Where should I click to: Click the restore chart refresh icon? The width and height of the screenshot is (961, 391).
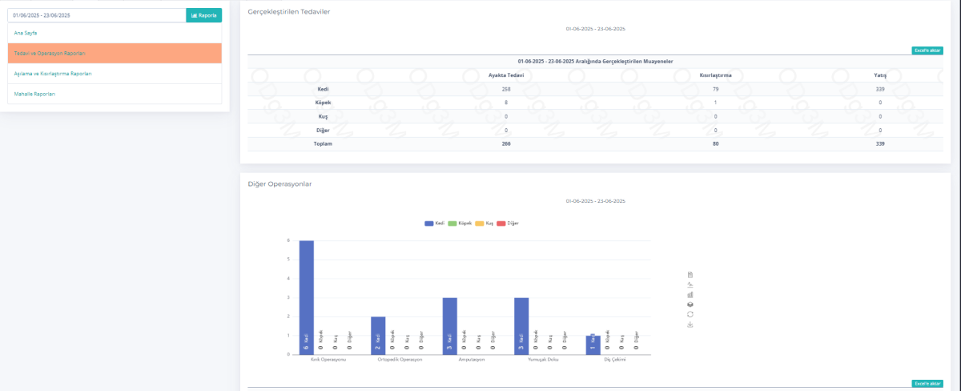tap(690, 314)
